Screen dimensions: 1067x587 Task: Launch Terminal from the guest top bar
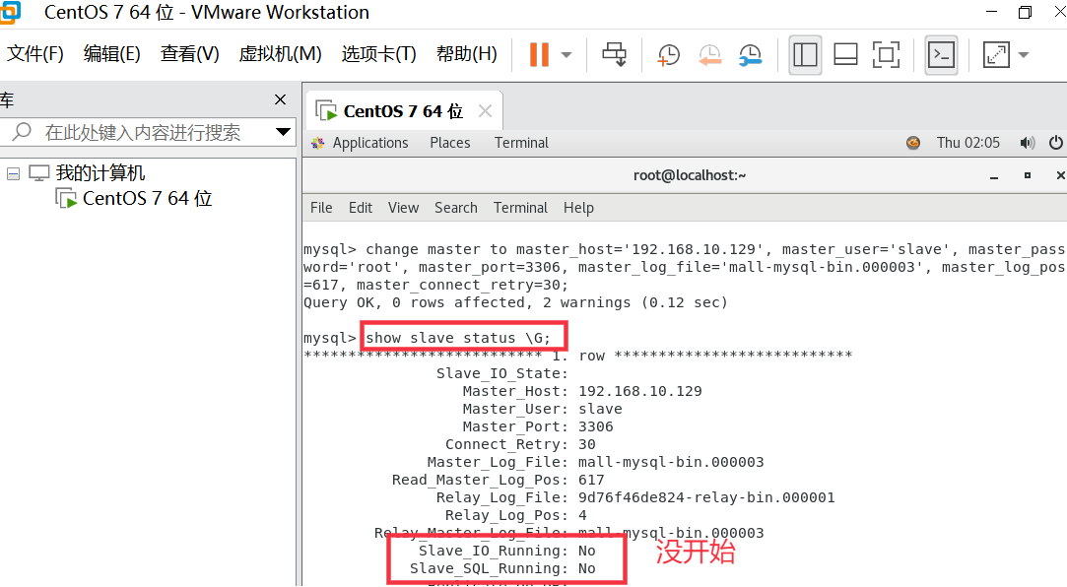[x=520, y=142]
